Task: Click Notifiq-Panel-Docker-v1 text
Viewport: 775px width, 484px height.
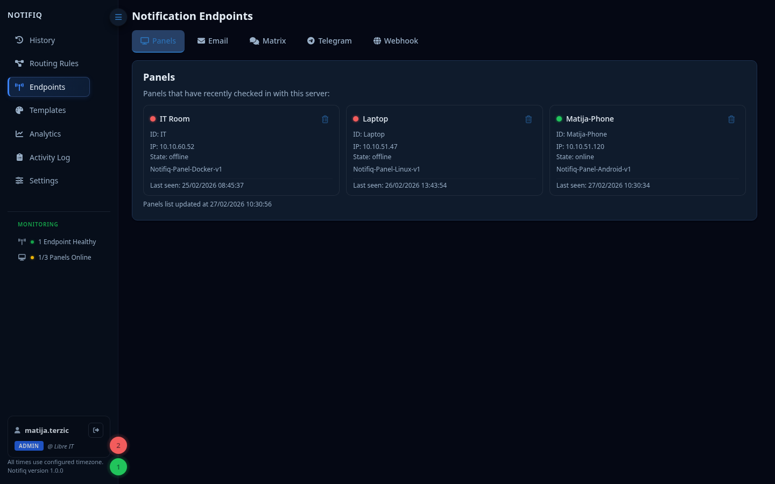Action: coord(186,169)
